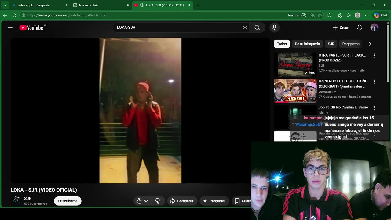This screenshot has height=220, width=391.
Task: Go to the YouTube home logo
Action: coord(31,28)
